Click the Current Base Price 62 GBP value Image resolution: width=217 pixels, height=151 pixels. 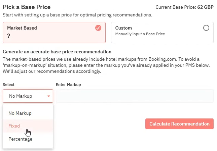click(x=205, y=7)
